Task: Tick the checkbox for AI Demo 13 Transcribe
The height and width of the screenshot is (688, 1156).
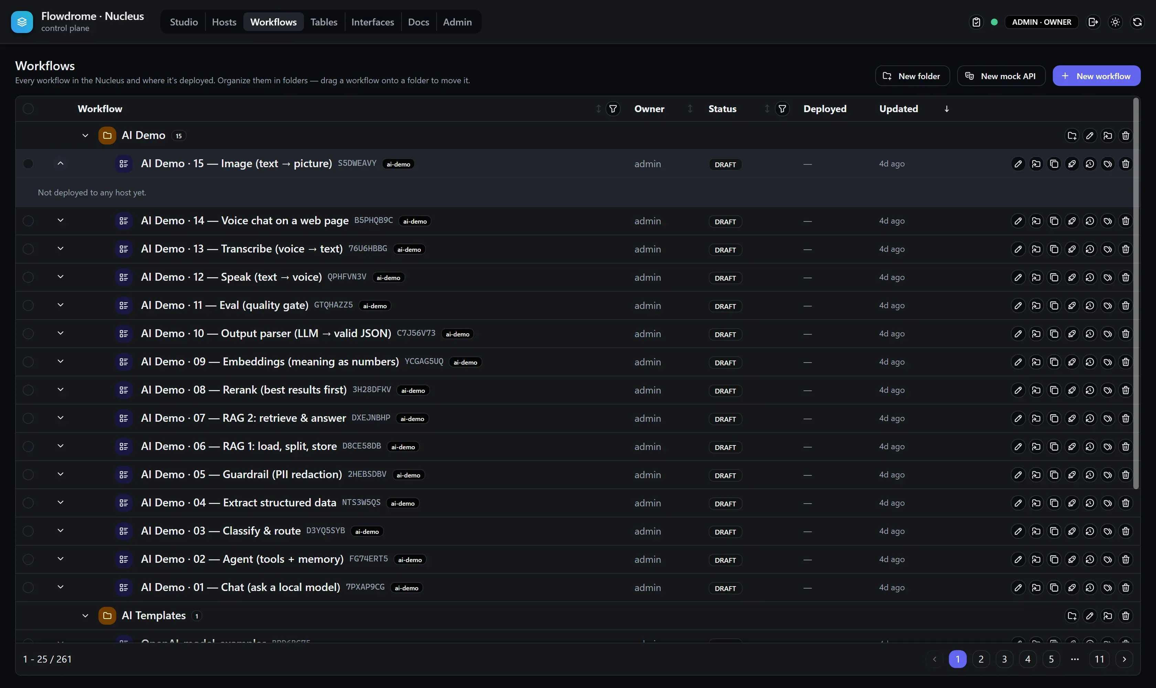Action: [x=28, y=249]
